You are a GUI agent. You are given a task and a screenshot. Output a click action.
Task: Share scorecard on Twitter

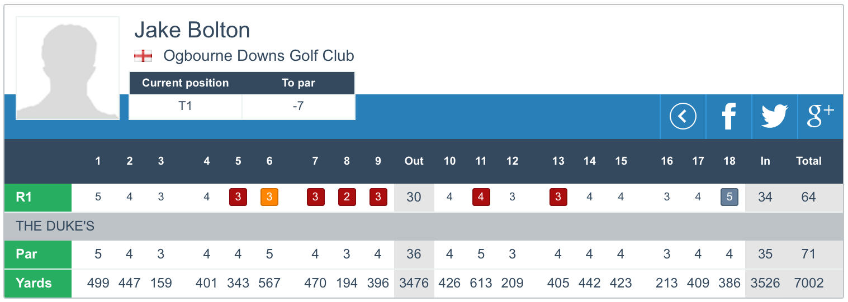[774, 117]
